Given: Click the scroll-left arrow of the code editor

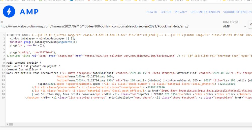Looking at the screenshot, I should [7, 124].
